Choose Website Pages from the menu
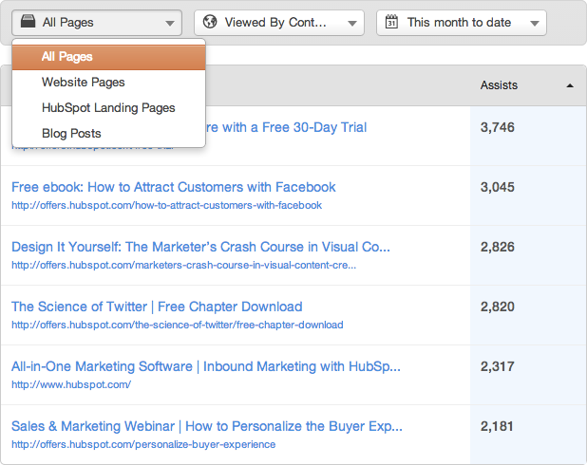587x465 pixels. click(x=83, y=83)
